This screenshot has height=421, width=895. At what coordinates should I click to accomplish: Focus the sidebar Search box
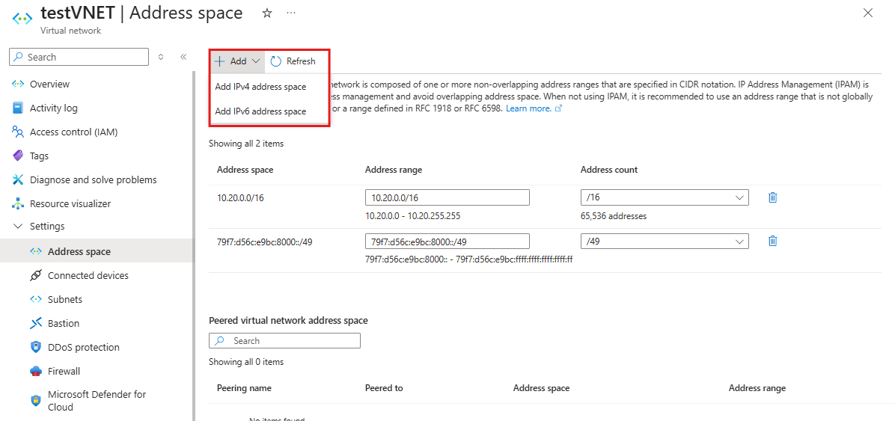click(x=79, y=57)
